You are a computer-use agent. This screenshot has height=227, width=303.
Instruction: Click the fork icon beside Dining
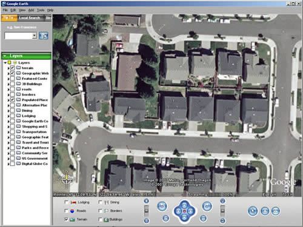[x=107, y=202]
